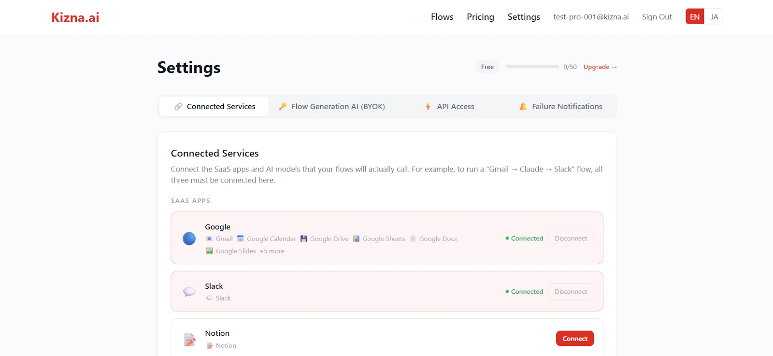
Task: Switch language to JA
Action: [x=714, y=16]
